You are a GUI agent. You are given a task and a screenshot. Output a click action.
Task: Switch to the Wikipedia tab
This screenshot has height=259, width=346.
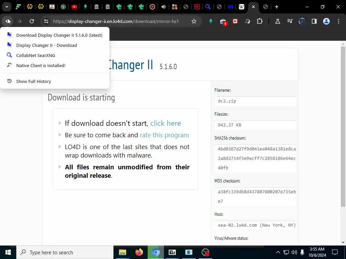pyautogui.click(x=241, y=7)
